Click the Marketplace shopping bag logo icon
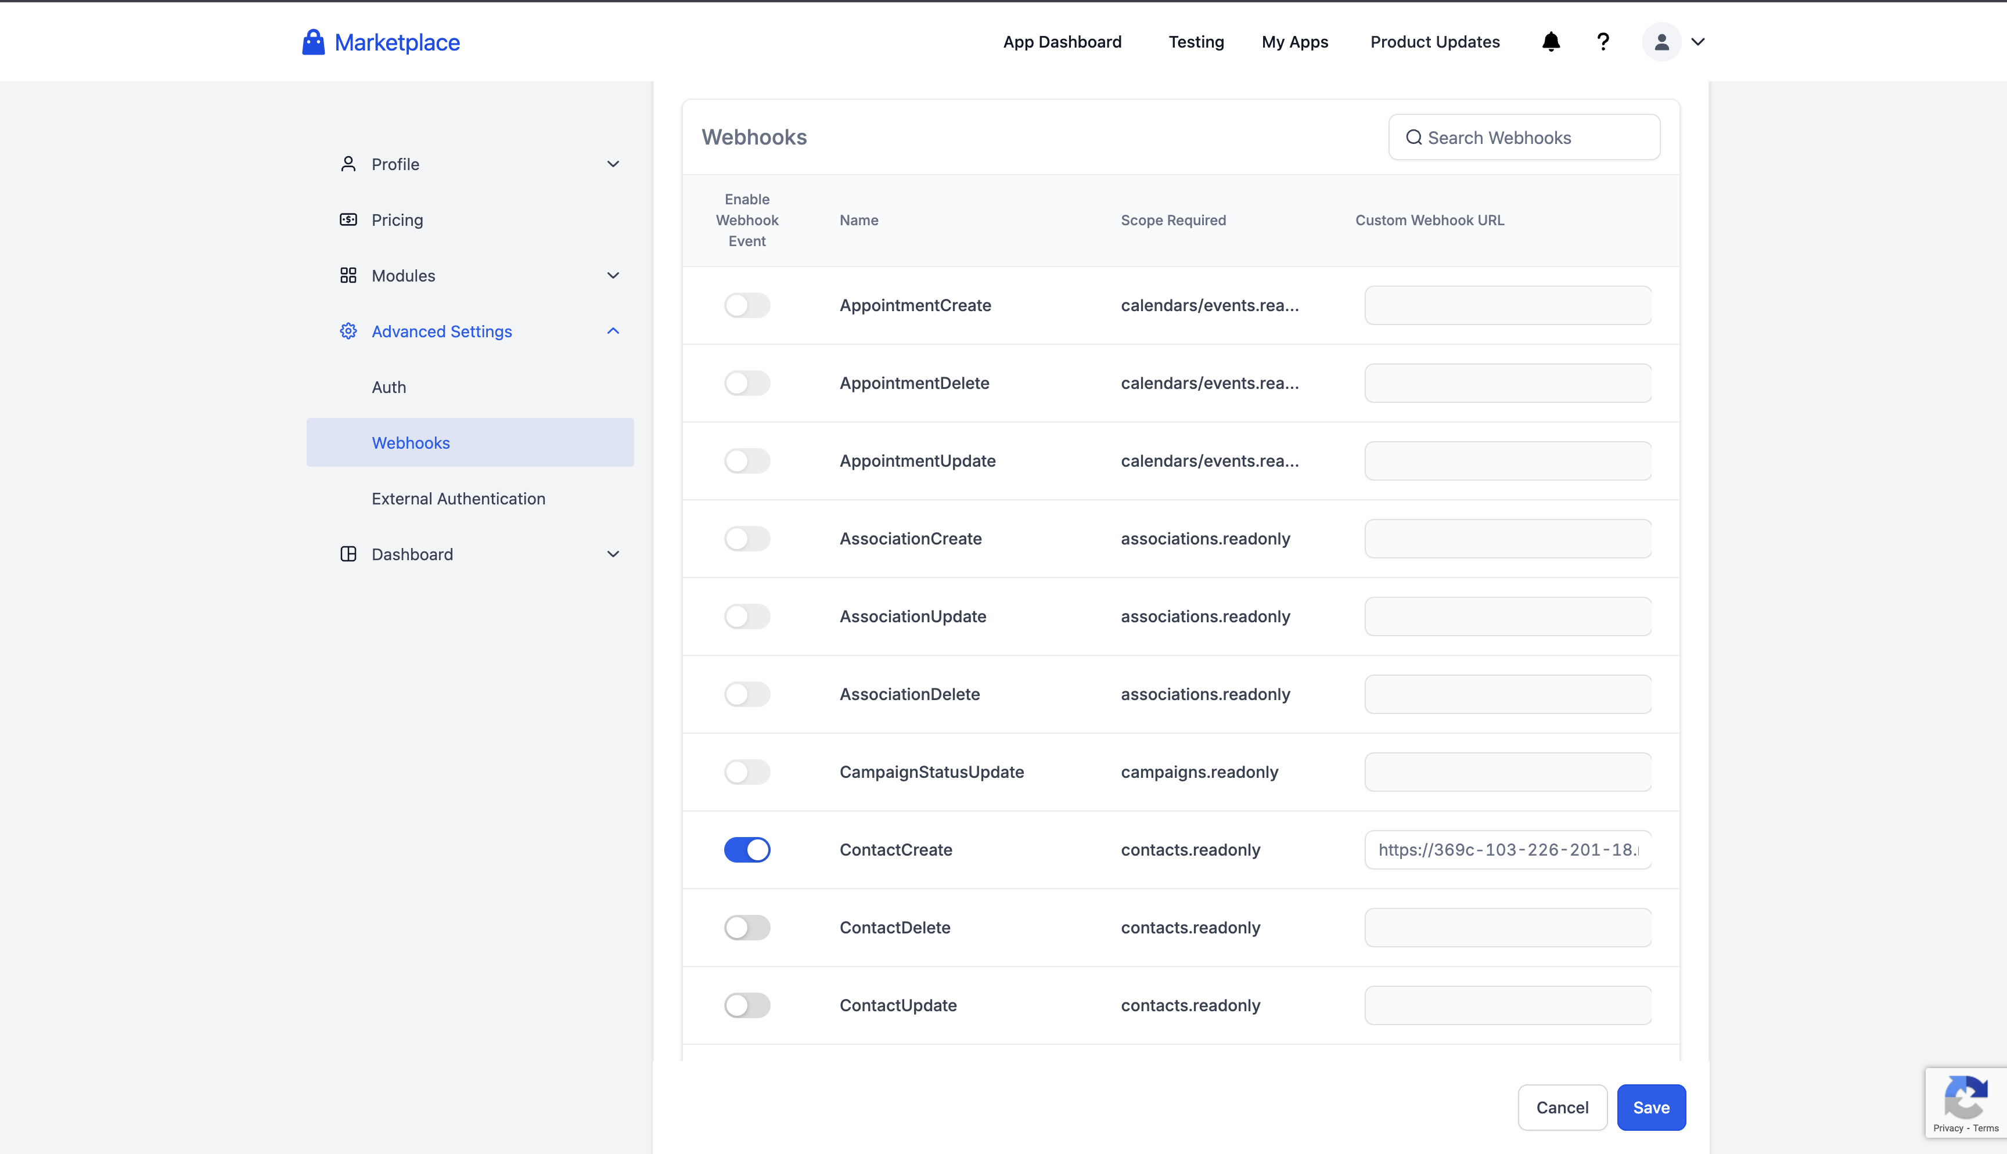This screenshot has width=2007, height=1154. point(313,42)
